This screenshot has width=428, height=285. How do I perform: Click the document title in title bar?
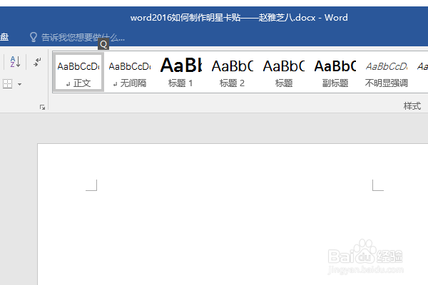pos(239,18)
